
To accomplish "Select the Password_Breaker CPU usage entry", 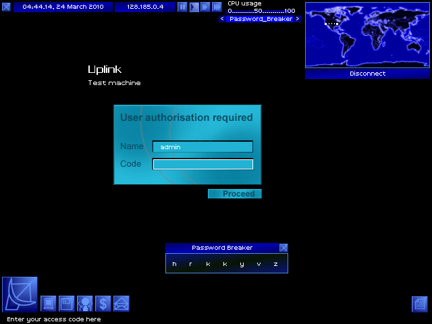I will [261, 19].
